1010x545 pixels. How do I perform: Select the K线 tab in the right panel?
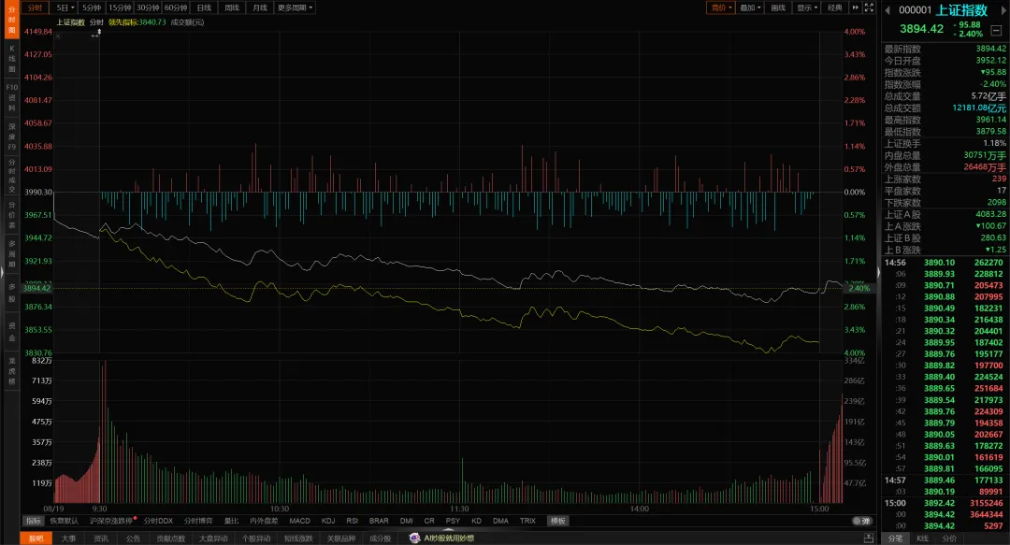point(922,538)
